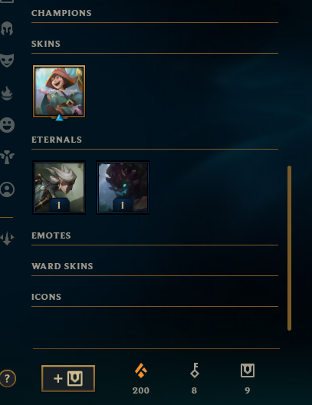The height and width of the screenshot is (405, 312).
Task: Click the key fragments icon
Action: tap(195, 370)
